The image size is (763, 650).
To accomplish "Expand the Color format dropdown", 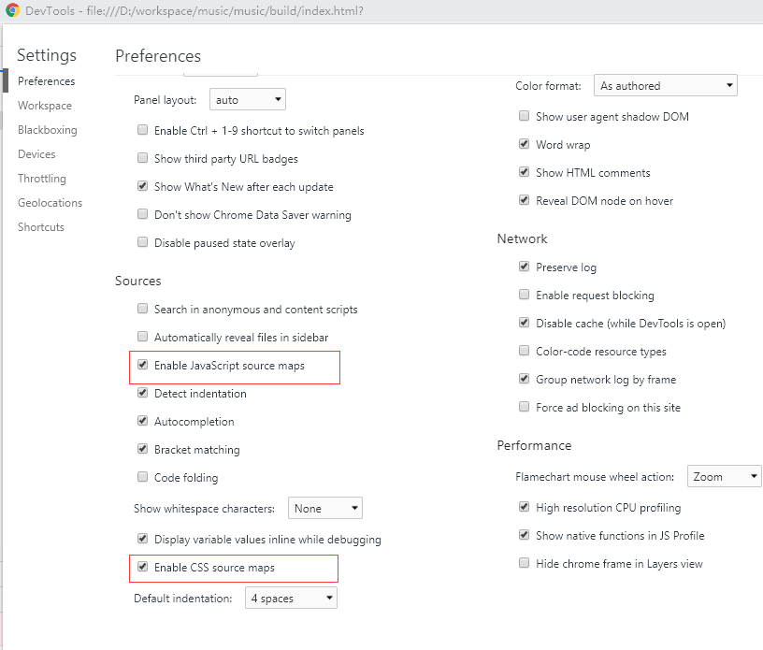I will pyautogui.click(x=665, y=86).
